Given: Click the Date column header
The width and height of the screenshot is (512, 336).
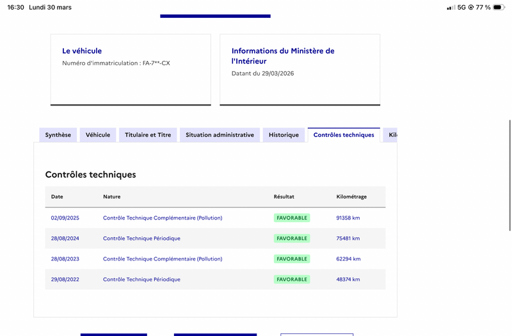Looking at the screenshot, I should [57, 196].
